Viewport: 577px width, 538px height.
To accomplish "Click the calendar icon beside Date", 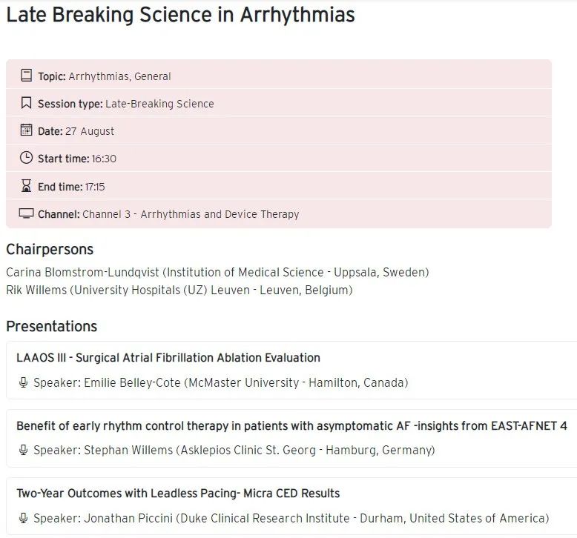I will pos(27,130).
